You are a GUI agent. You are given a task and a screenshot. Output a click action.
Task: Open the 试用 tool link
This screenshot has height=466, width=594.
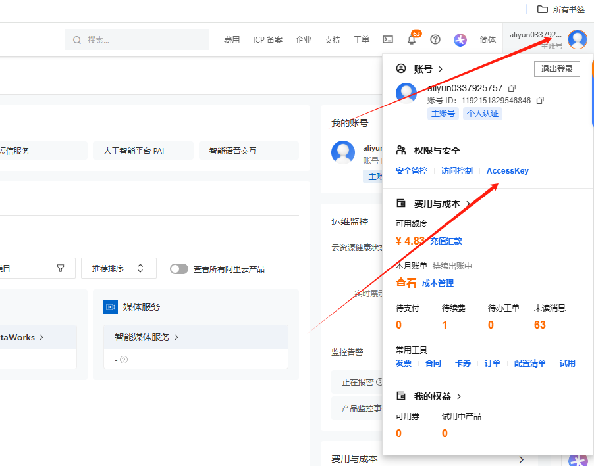coord(568,363)
